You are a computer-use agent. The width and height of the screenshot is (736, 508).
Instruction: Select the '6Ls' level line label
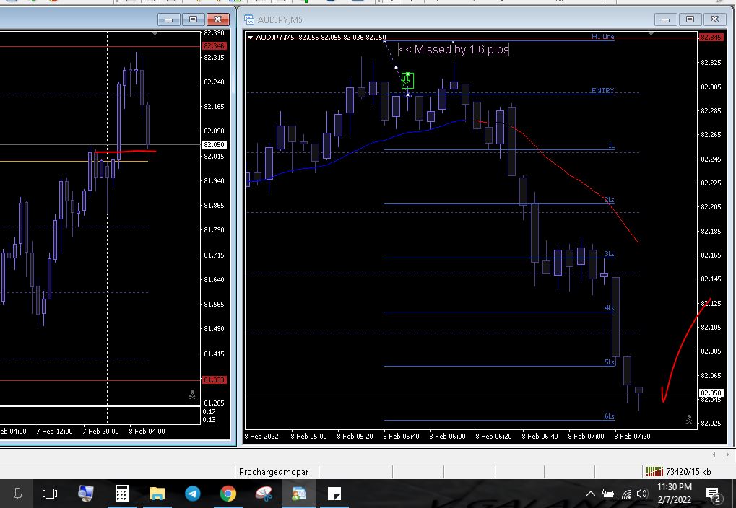pos(610,416)
